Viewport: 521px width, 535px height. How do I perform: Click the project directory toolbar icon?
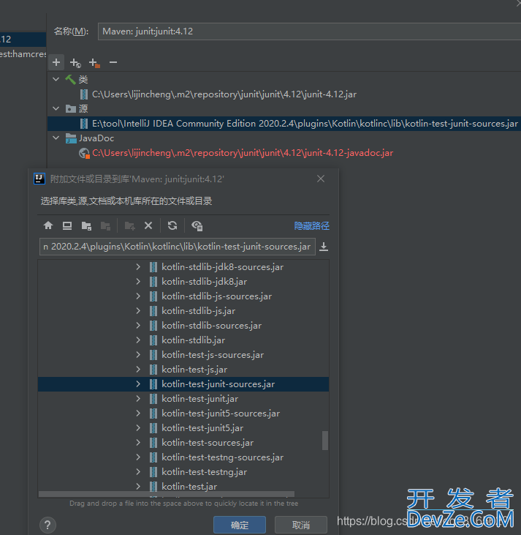pos(86,225)
